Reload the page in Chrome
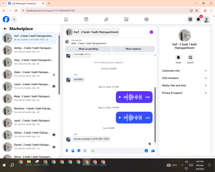Viewport: 215px width, 172px height. click(x=16, y=11)
